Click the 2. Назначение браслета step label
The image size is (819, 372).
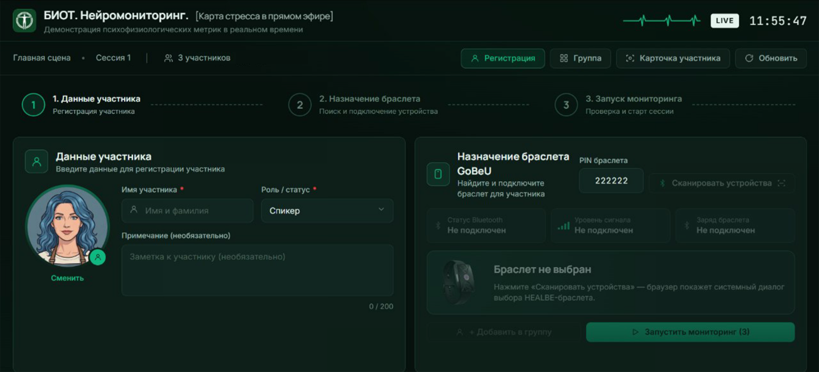[x=369, y=99]
